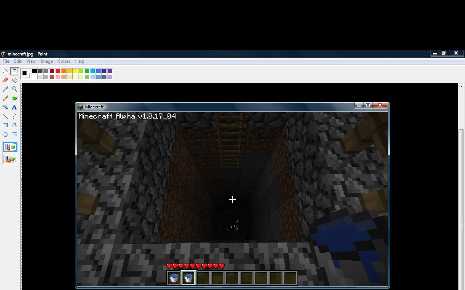The height and width of the screenshot is (290, 465).
Task: Select the Eraser tool
Action: (x=5, y=80)
